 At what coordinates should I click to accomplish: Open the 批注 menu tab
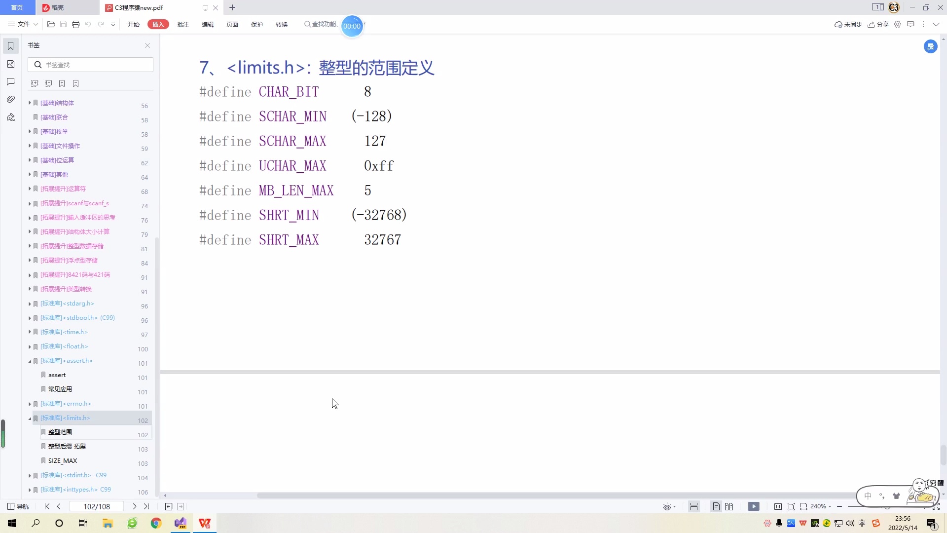tap(183, 24)
